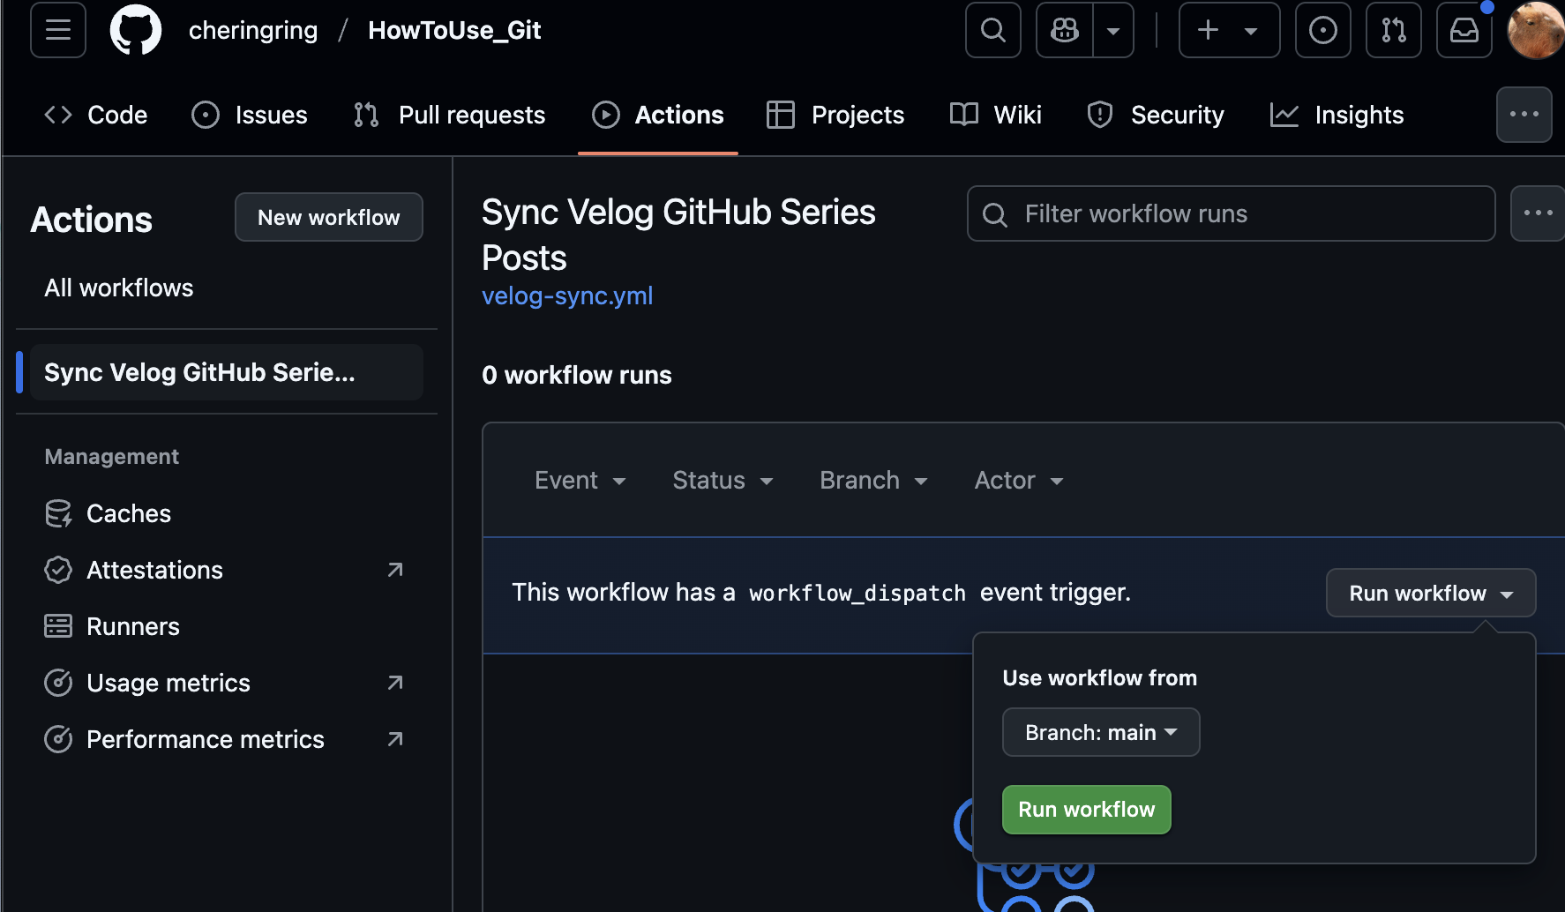Expand the Status filter dropdown
This screenshot has height=912, width=1565.
coord(723,480)
